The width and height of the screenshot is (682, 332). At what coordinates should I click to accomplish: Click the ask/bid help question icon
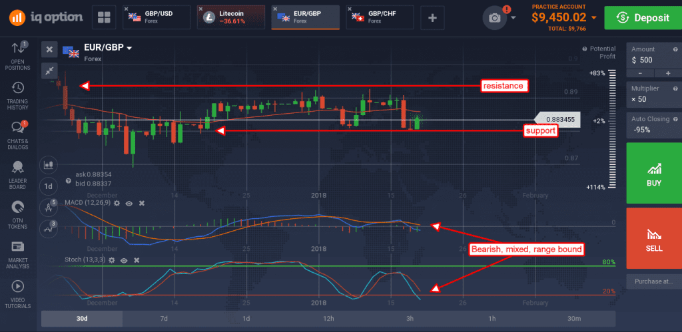tap(69, 181)
